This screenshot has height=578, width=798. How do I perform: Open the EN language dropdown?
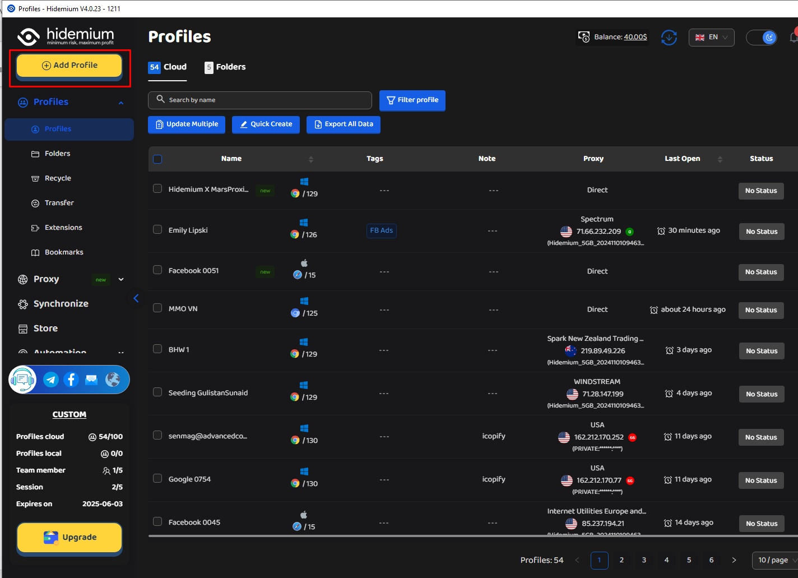[712, 38]
